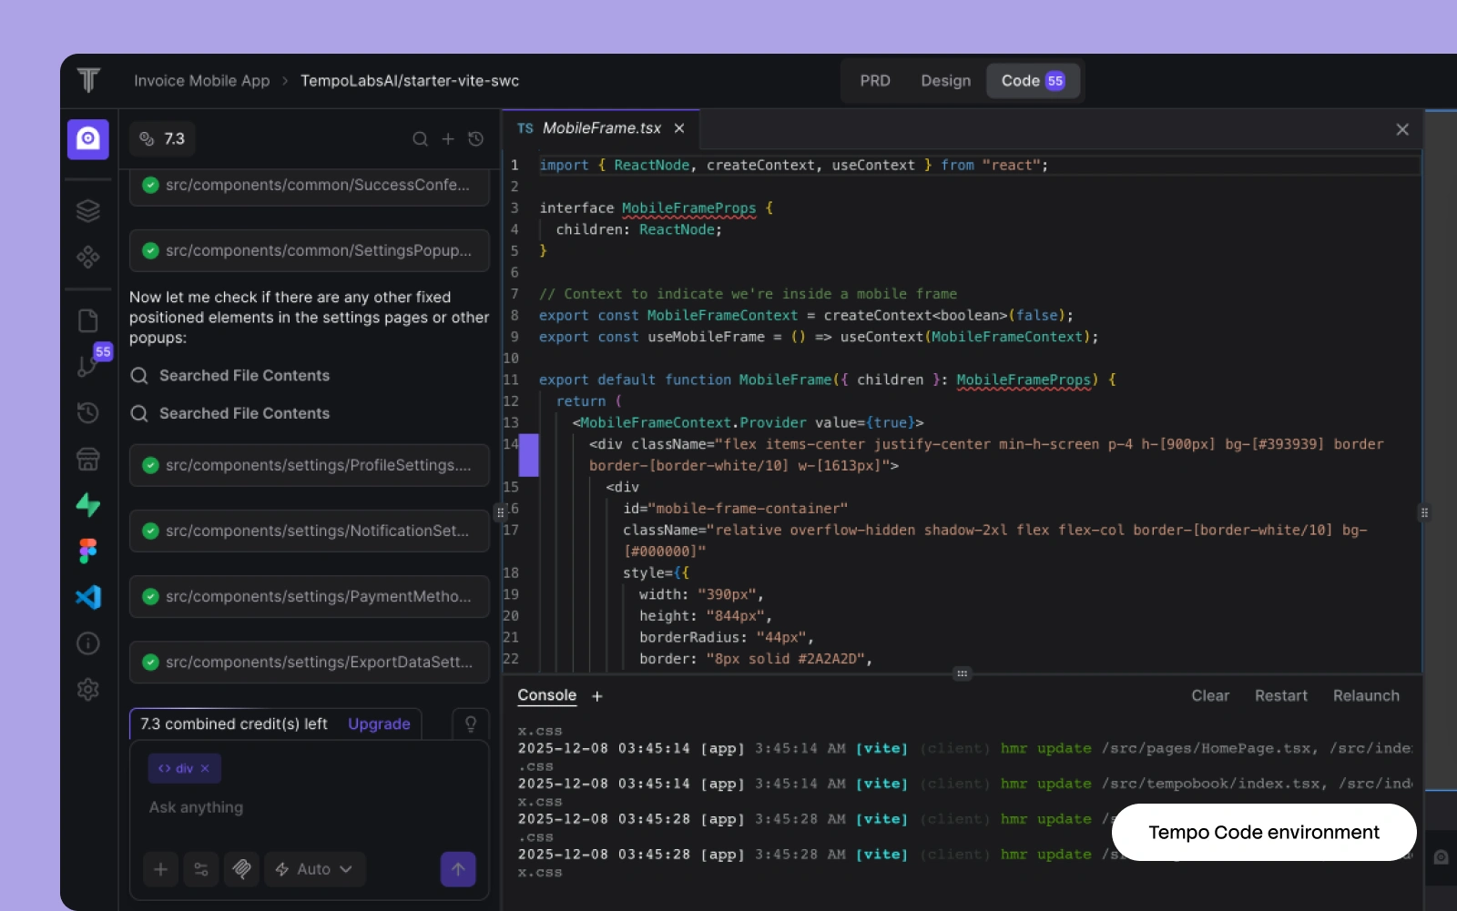Click the paperclip attach icon
The height and width of the screenshot is (911, 1457).
(x=241, y=869)
